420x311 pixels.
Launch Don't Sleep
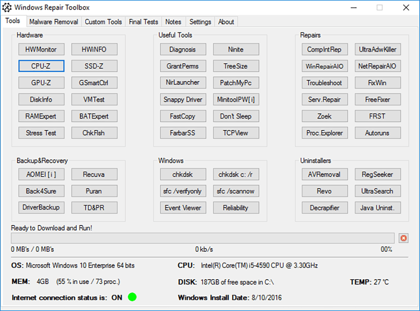236,116
